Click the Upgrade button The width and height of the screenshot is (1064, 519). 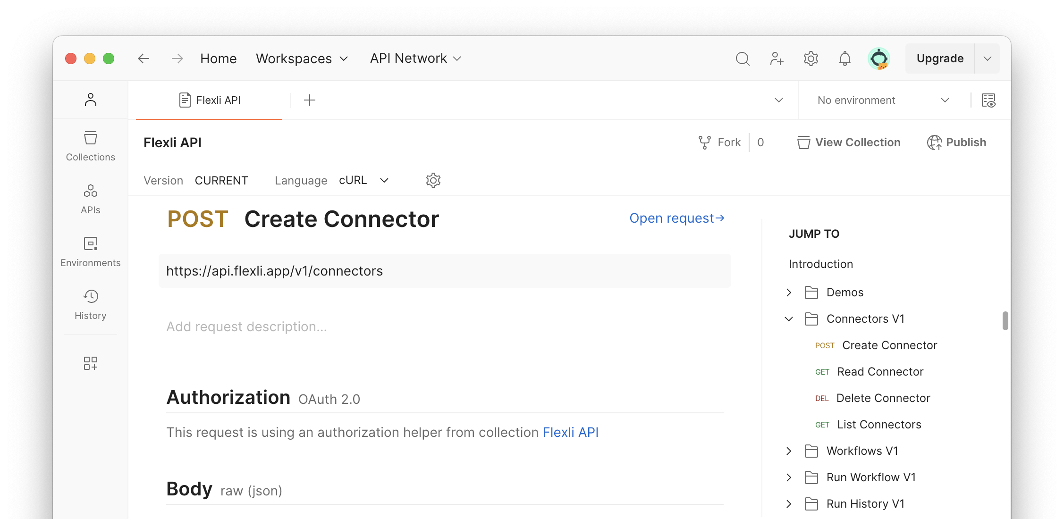(940, 59)
